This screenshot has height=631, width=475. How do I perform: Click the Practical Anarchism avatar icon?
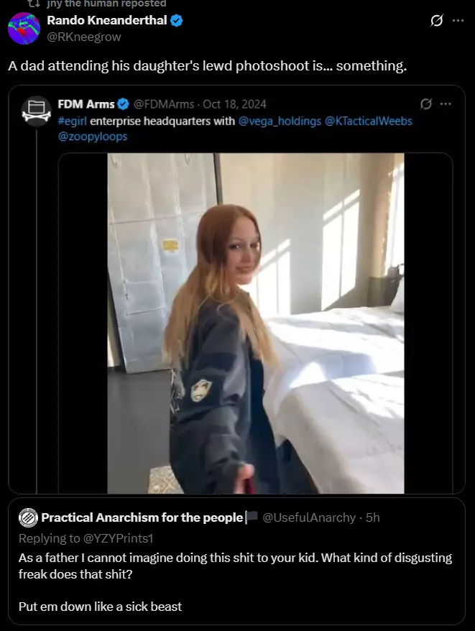28,517
